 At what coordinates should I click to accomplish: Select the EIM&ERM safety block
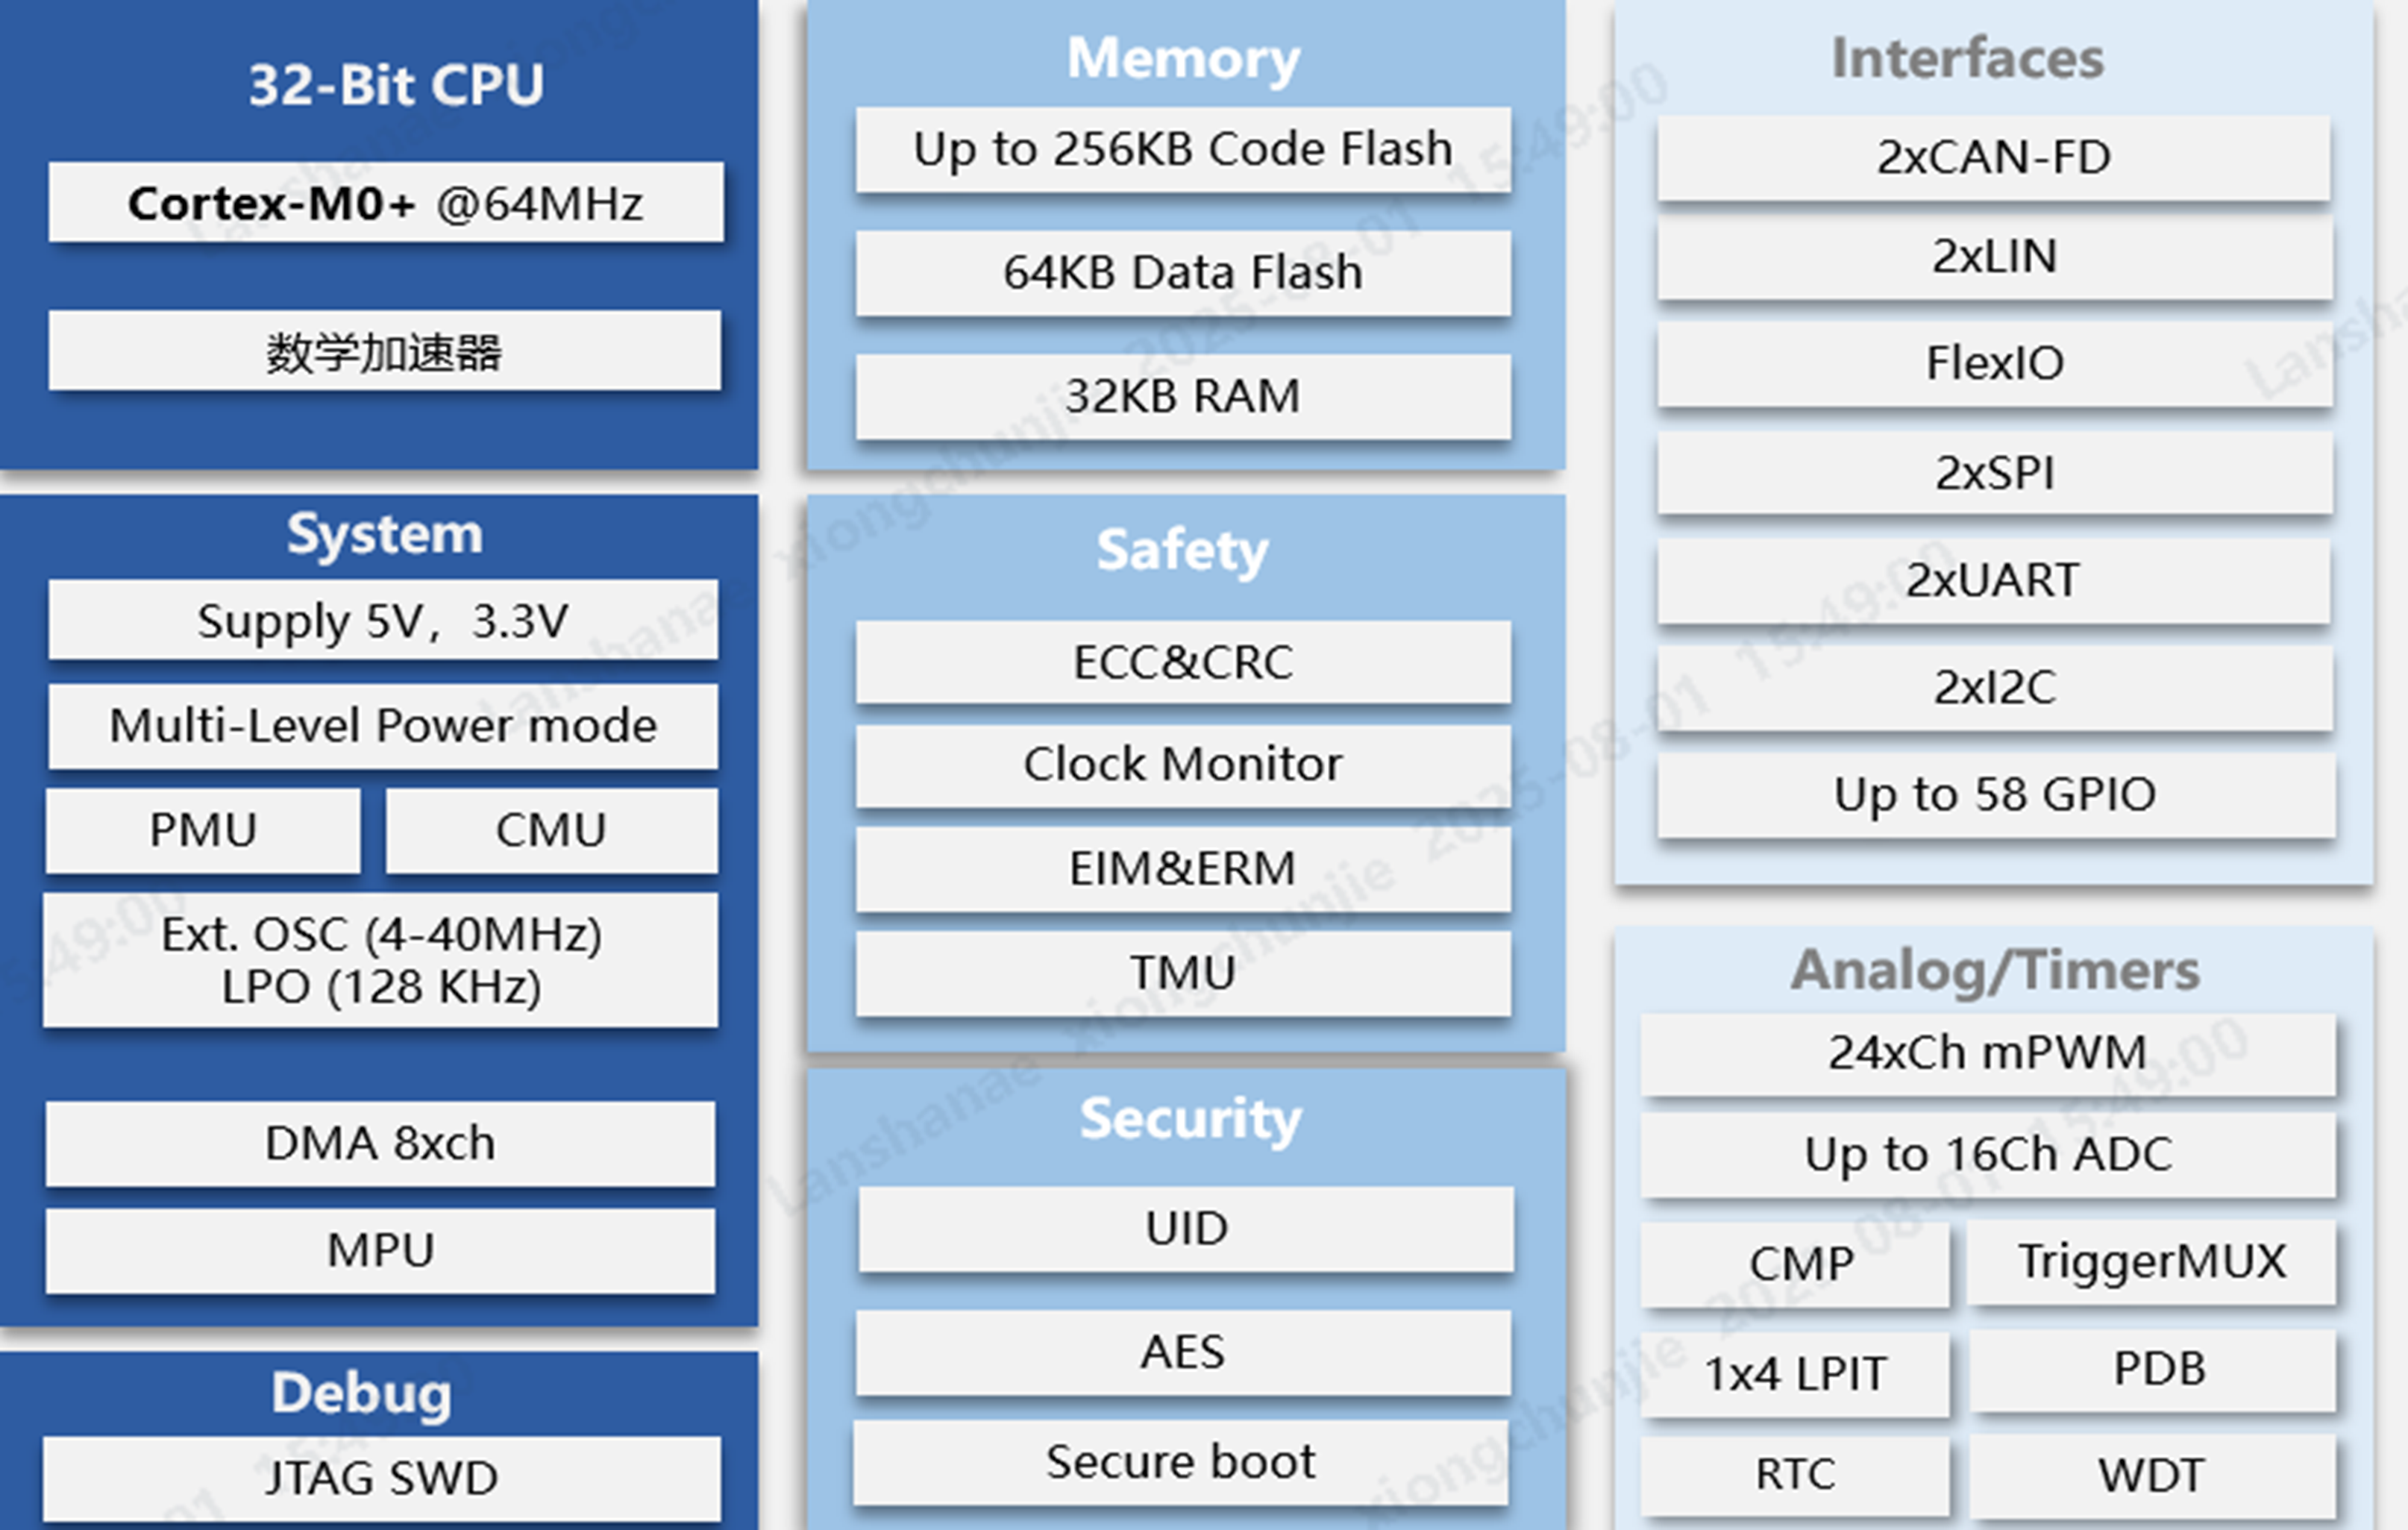pos(1183,868)
